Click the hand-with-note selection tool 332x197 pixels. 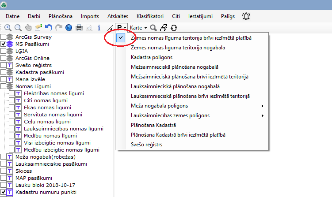coord(38,28)
